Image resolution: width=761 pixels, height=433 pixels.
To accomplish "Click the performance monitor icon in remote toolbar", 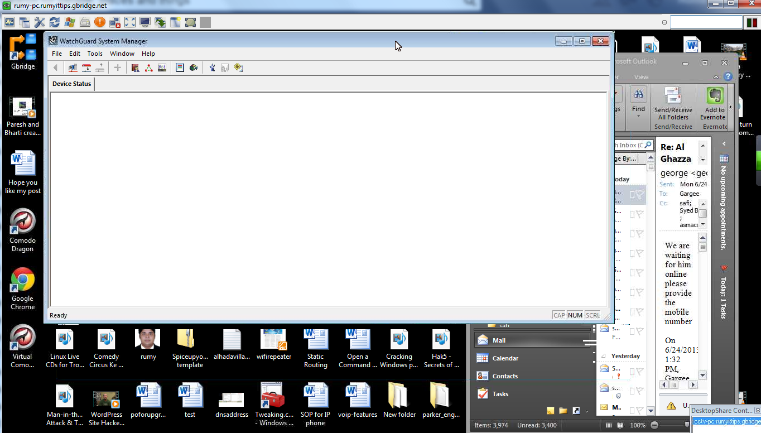I will [9, 22].
